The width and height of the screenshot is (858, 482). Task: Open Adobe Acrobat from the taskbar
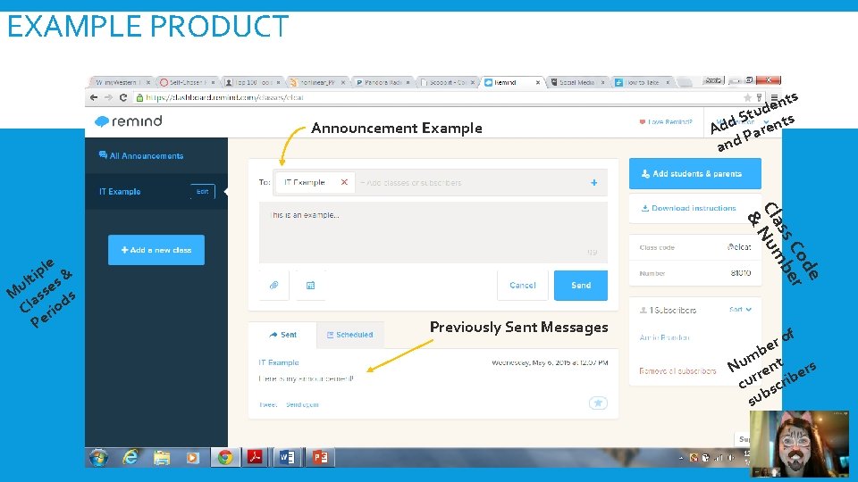click(x=255, y=457)
